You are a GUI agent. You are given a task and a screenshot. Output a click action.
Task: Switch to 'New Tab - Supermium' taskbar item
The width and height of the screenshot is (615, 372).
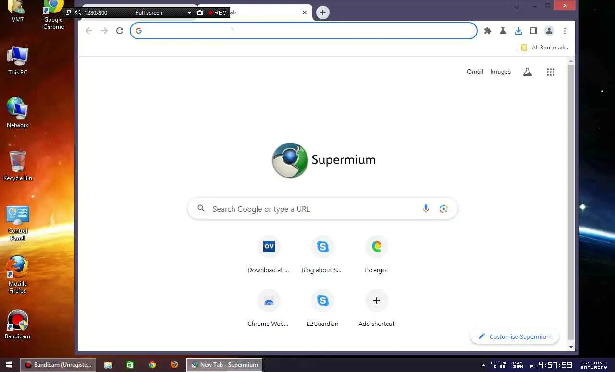pyautogui.click(x=224, y=365)
